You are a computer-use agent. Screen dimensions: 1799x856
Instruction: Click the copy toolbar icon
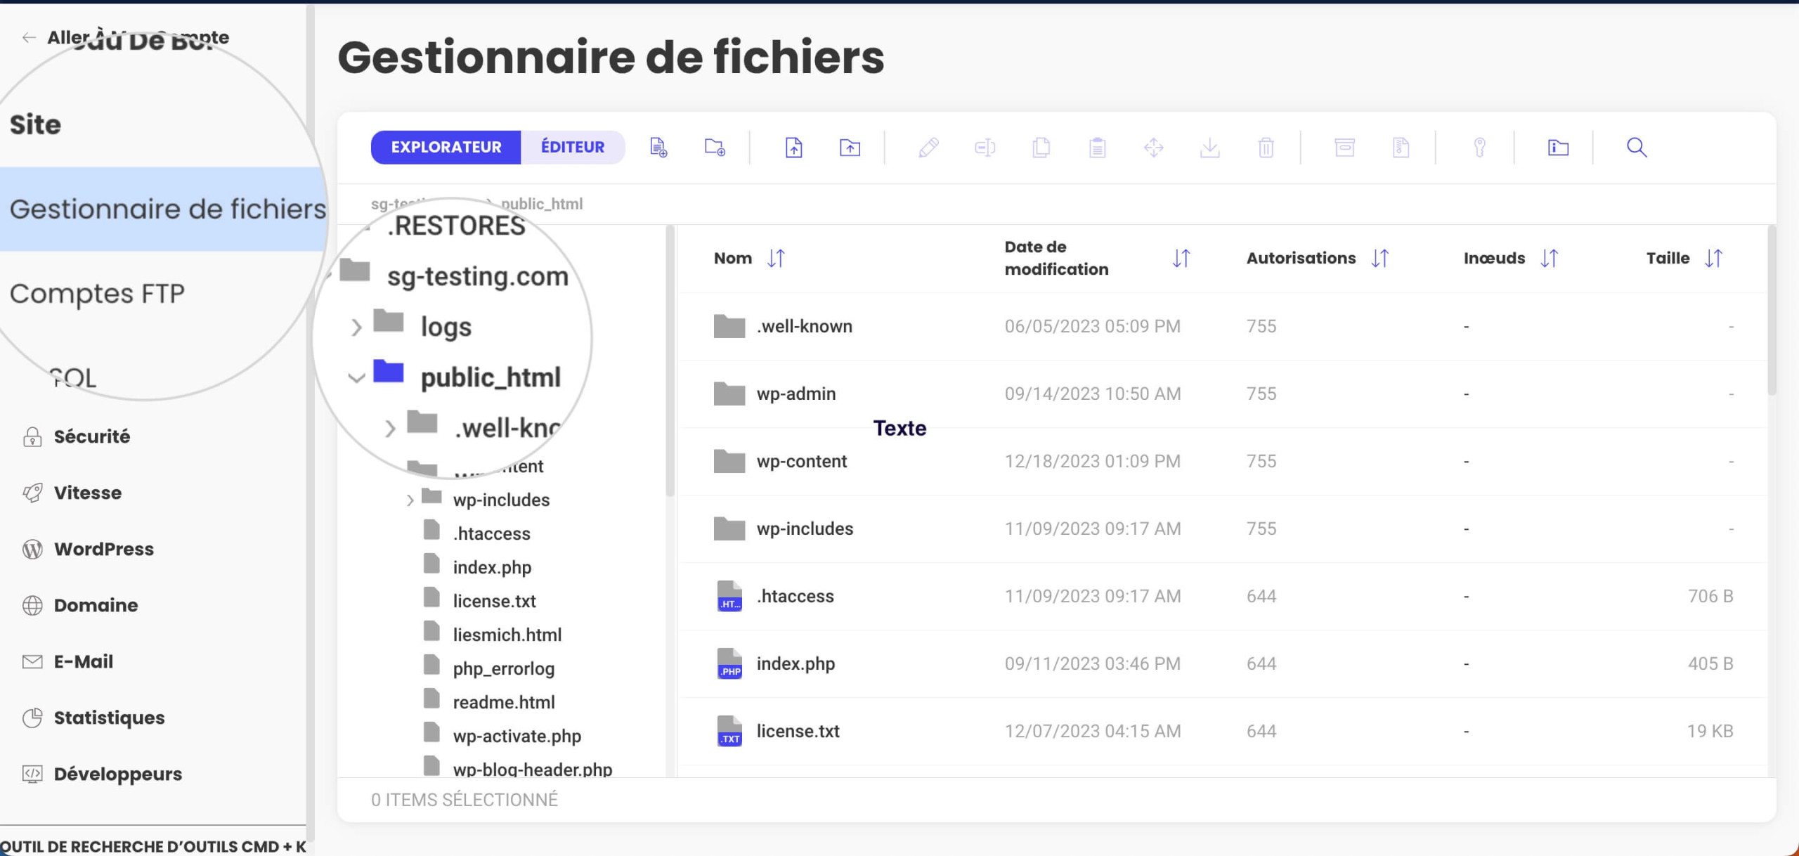(x=1041, y=148)
